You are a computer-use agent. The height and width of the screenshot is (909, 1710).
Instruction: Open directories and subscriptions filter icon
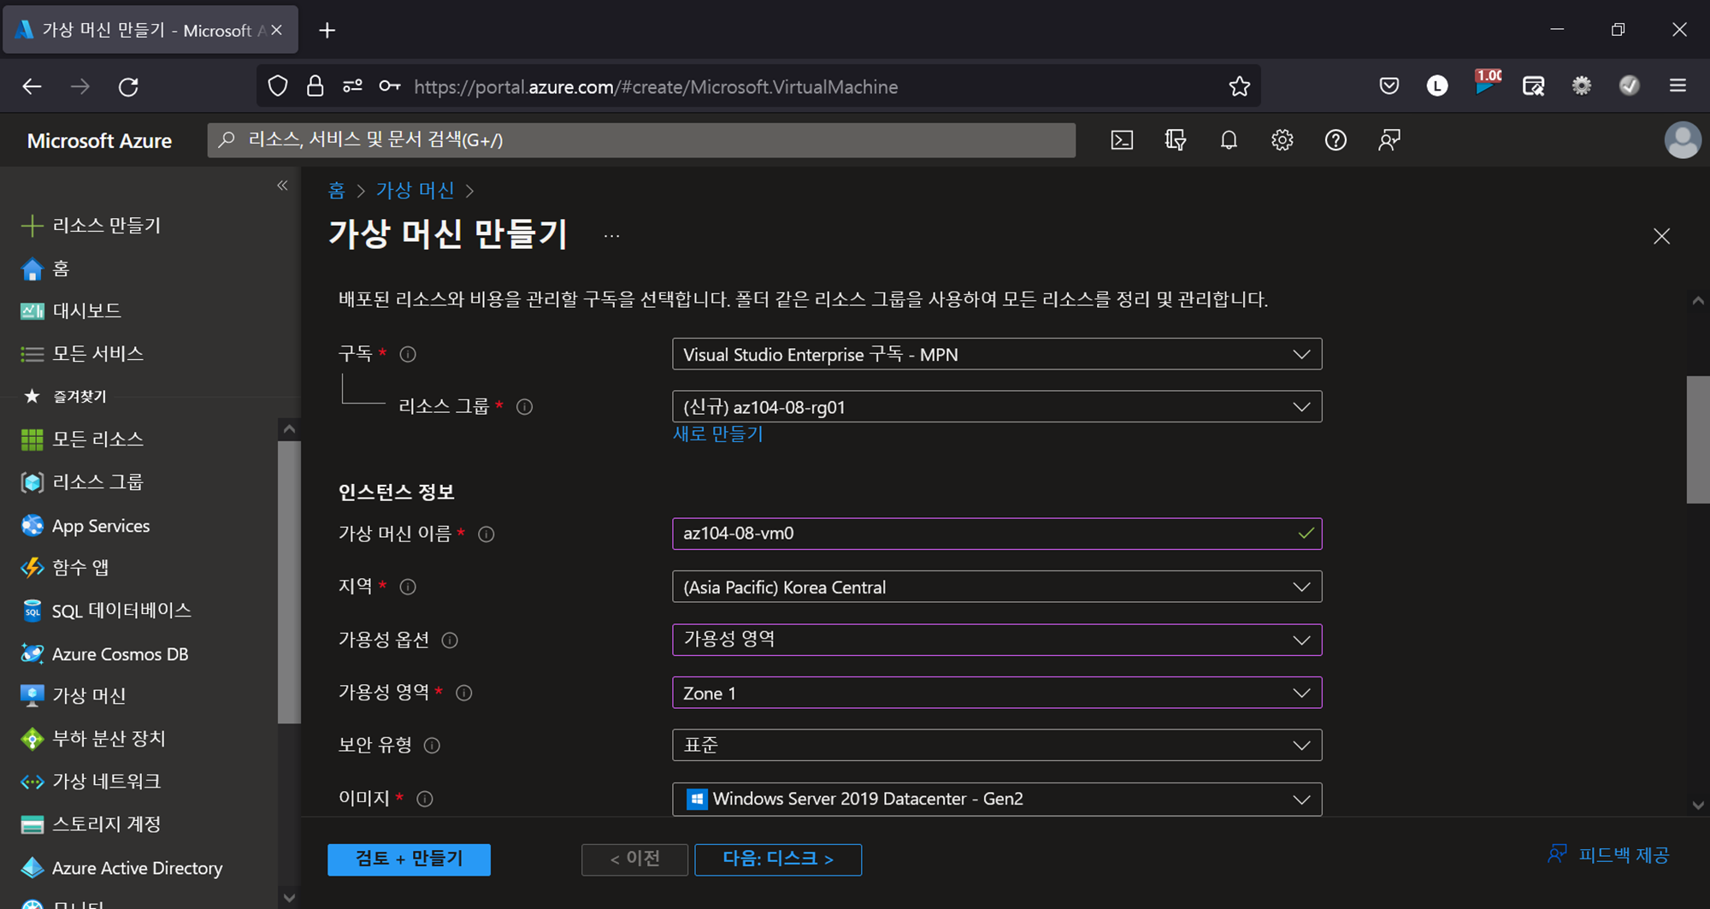(x=1176, y=140)
